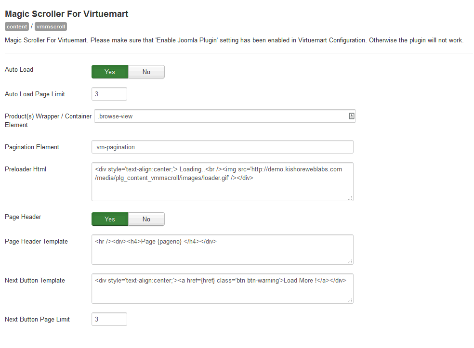Click the content badge tag
Screen dimensions: 474x348
[17, 26]
